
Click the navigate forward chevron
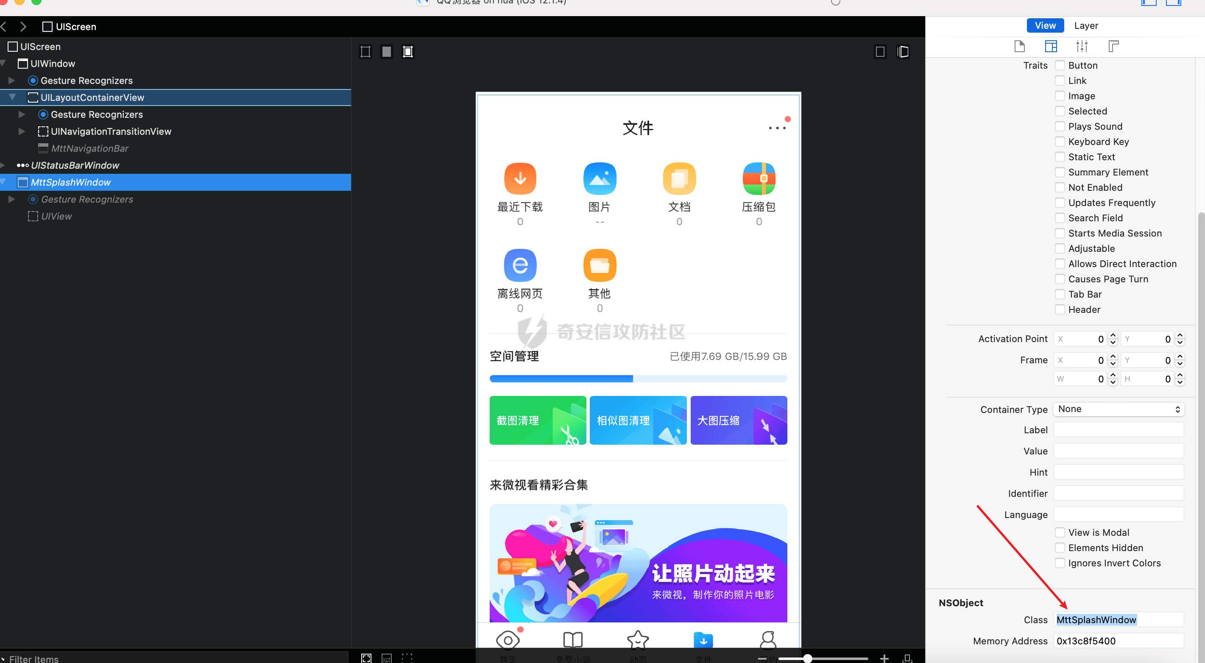coord(23,27)
